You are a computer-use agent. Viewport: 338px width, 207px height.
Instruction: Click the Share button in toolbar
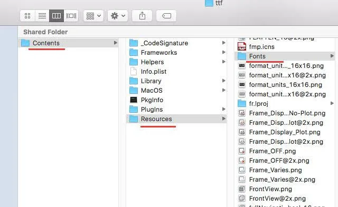[142, 16]
